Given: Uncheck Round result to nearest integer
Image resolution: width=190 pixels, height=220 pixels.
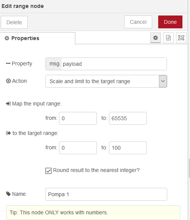Looking at the screenshot, I should pos(48,171).
